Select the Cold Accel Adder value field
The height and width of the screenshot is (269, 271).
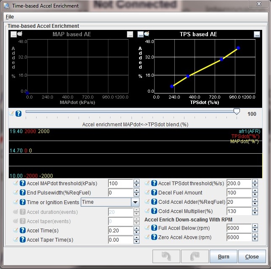238,202
